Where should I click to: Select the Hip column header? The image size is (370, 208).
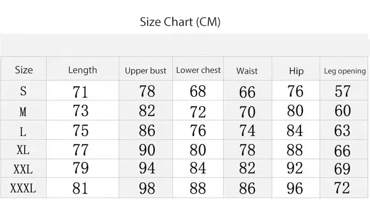click(296, 71)
